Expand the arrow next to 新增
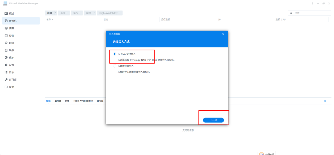Screen dimensions: 334x155 coord(56,13)
